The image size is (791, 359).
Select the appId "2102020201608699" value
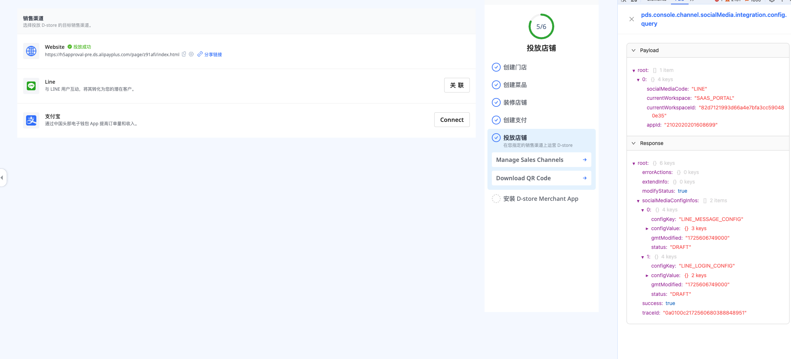point(691,125)
